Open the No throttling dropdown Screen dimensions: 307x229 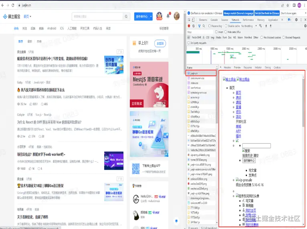pyautogui.click(x=249, y=26)
